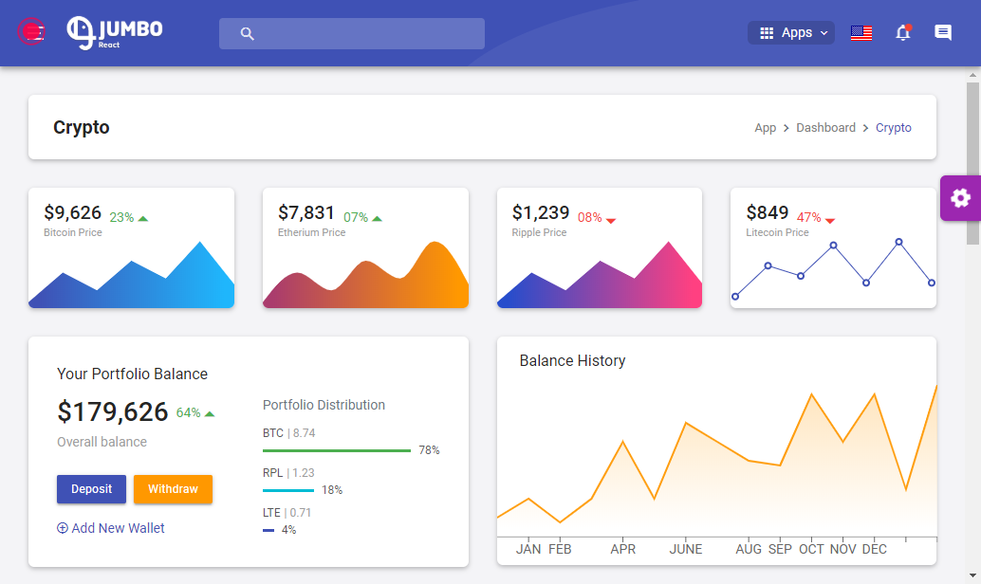This screenshot has width=981, height=584.
Task: Open the sidebar hamburger menu icon
Action: coord(31,32)
